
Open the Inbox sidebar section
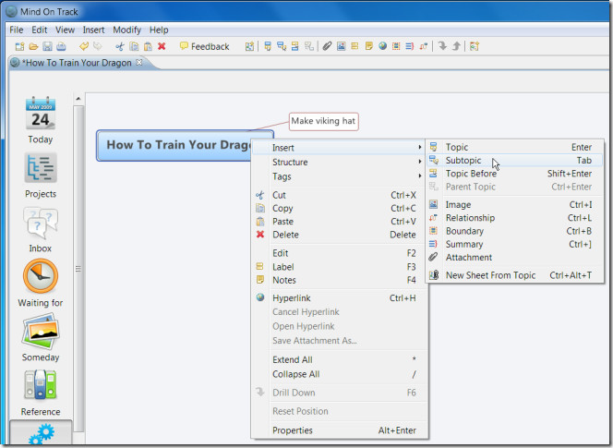[x=41, y=230]
